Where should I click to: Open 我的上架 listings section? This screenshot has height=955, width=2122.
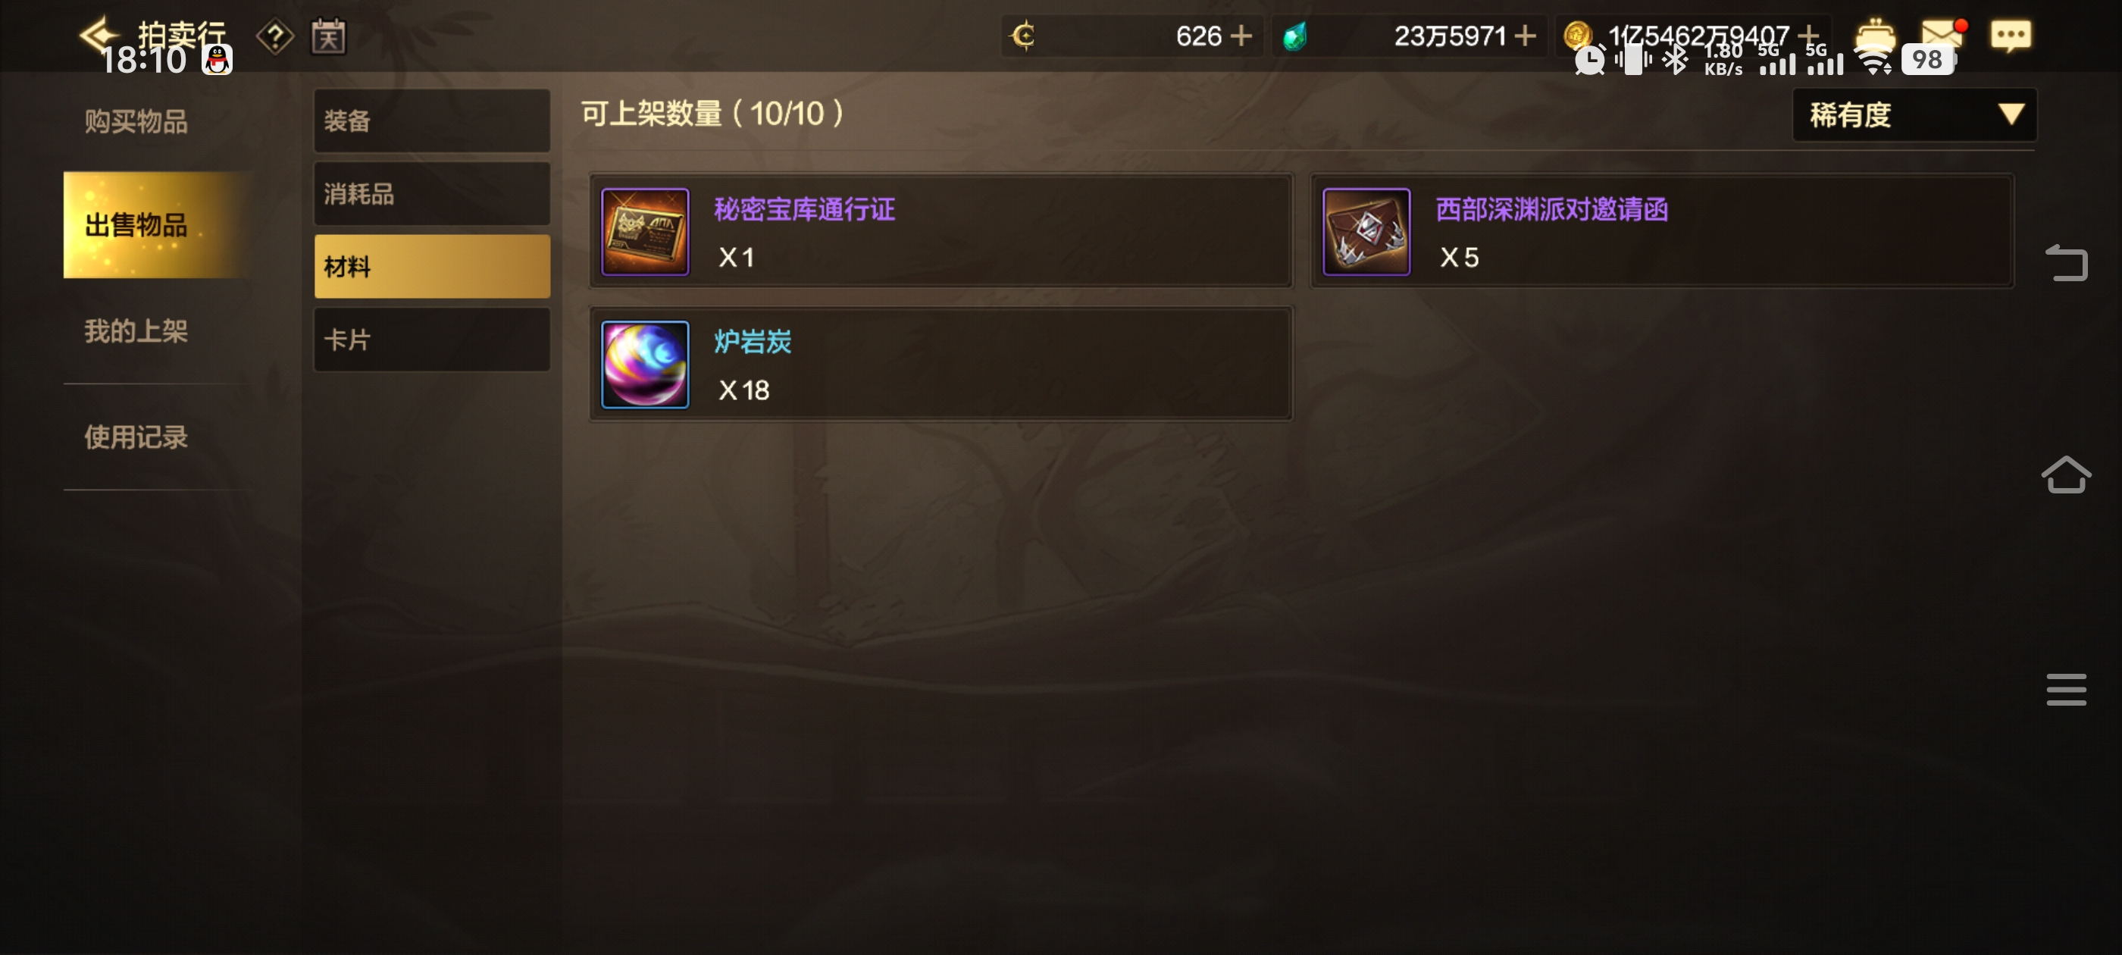tap(136, 331)
